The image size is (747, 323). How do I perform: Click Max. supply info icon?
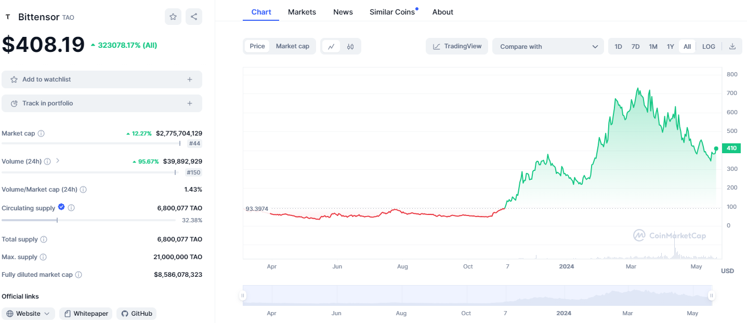tap(43, 257)
